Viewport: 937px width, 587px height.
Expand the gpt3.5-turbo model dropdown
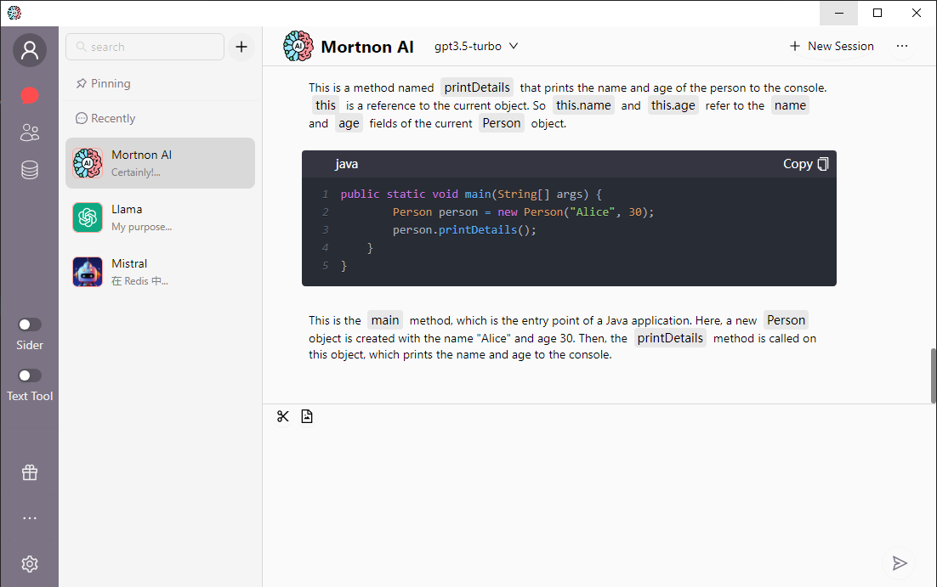476,47
